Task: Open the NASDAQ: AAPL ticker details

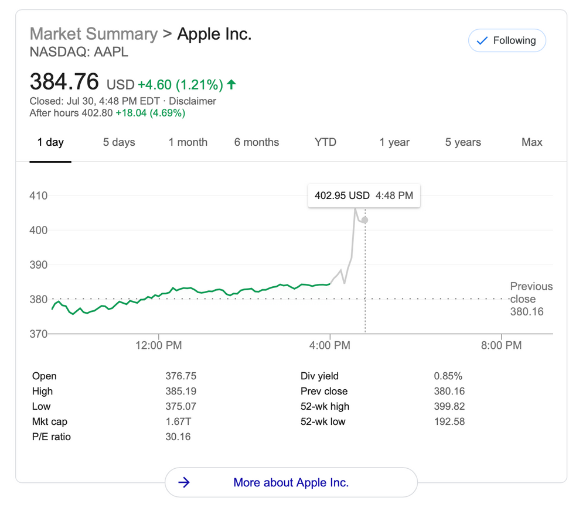Action: point(79,52)
